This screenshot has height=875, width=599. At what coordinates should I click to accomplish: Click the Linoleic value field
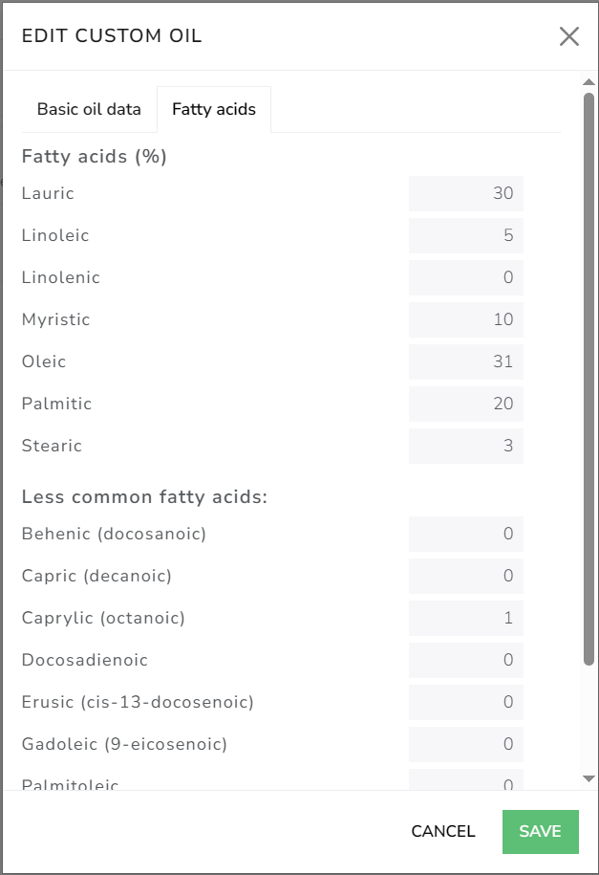coord(465,235)
